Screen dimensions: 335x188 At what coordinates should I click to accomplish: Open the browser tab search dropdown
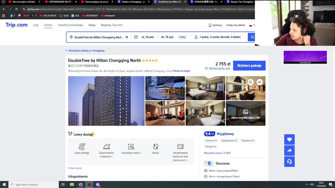(x=3, y=2)
